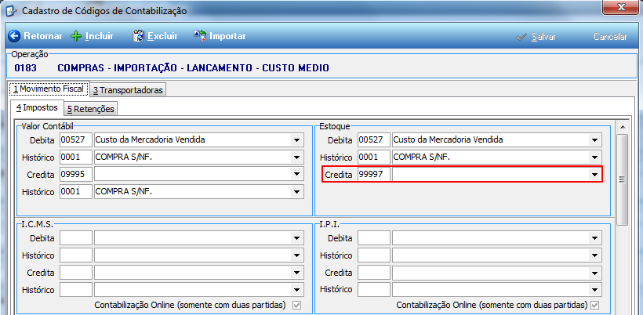Expand Valor Contábil Credita account dropdown
This screenshot has width=643, height=315.
coord(296,175)
